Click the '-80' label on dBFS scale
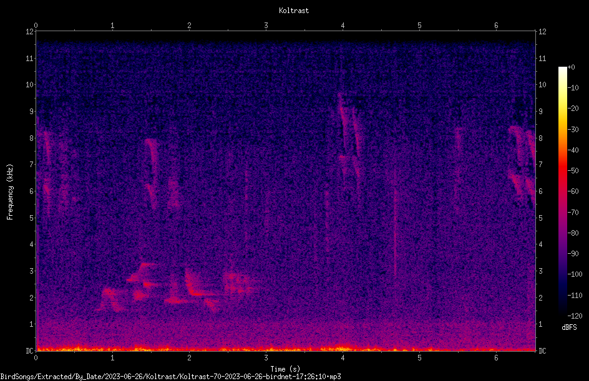The width and height of the screenshot is (589, 381). (573, 233)
